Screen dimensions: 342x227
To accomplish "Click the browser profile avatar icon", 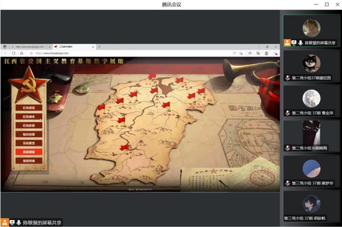I will tap(267, 53).
